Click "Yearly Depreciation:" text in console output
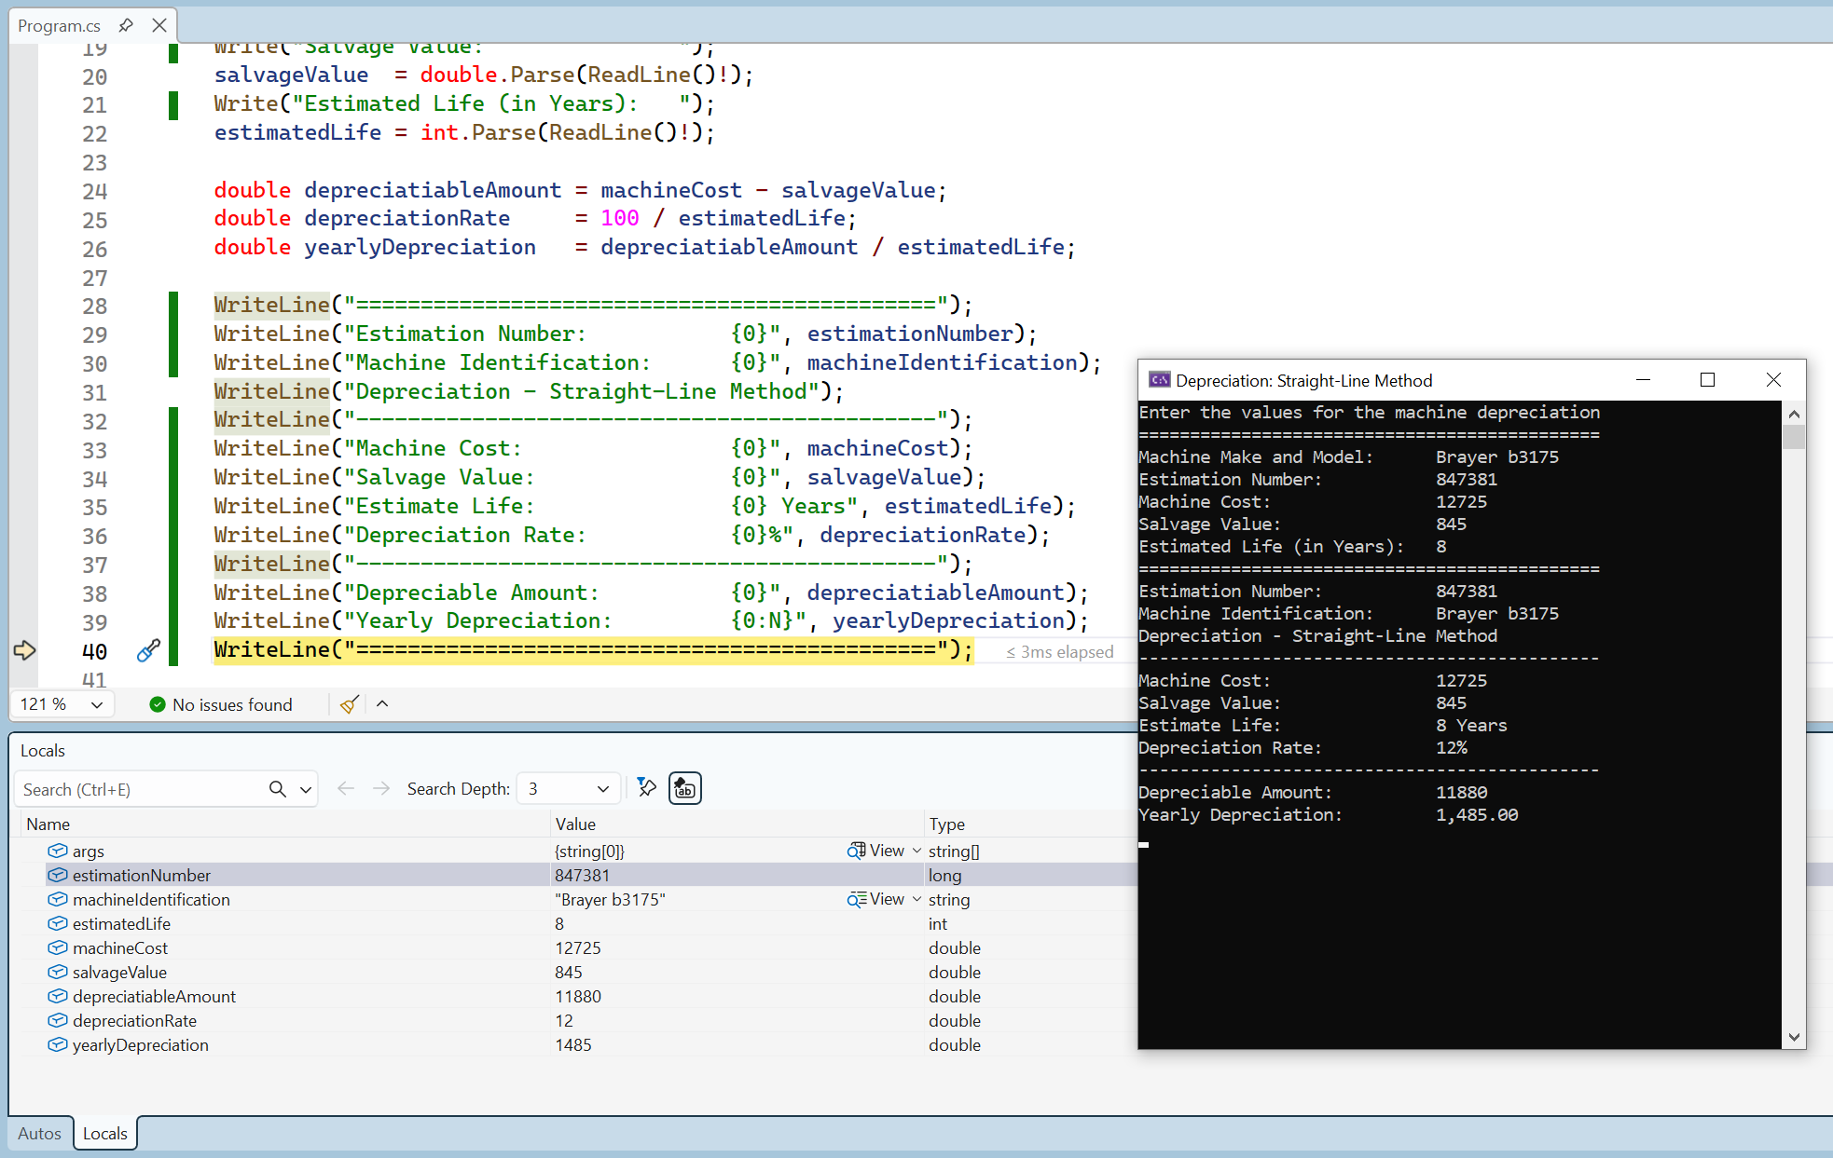This screenshot has height=1158, width=1833. coord(1240,815)
